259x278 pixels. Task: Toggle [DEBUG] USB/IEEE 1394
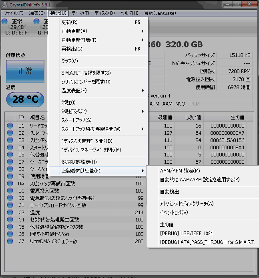pos(203,233)
